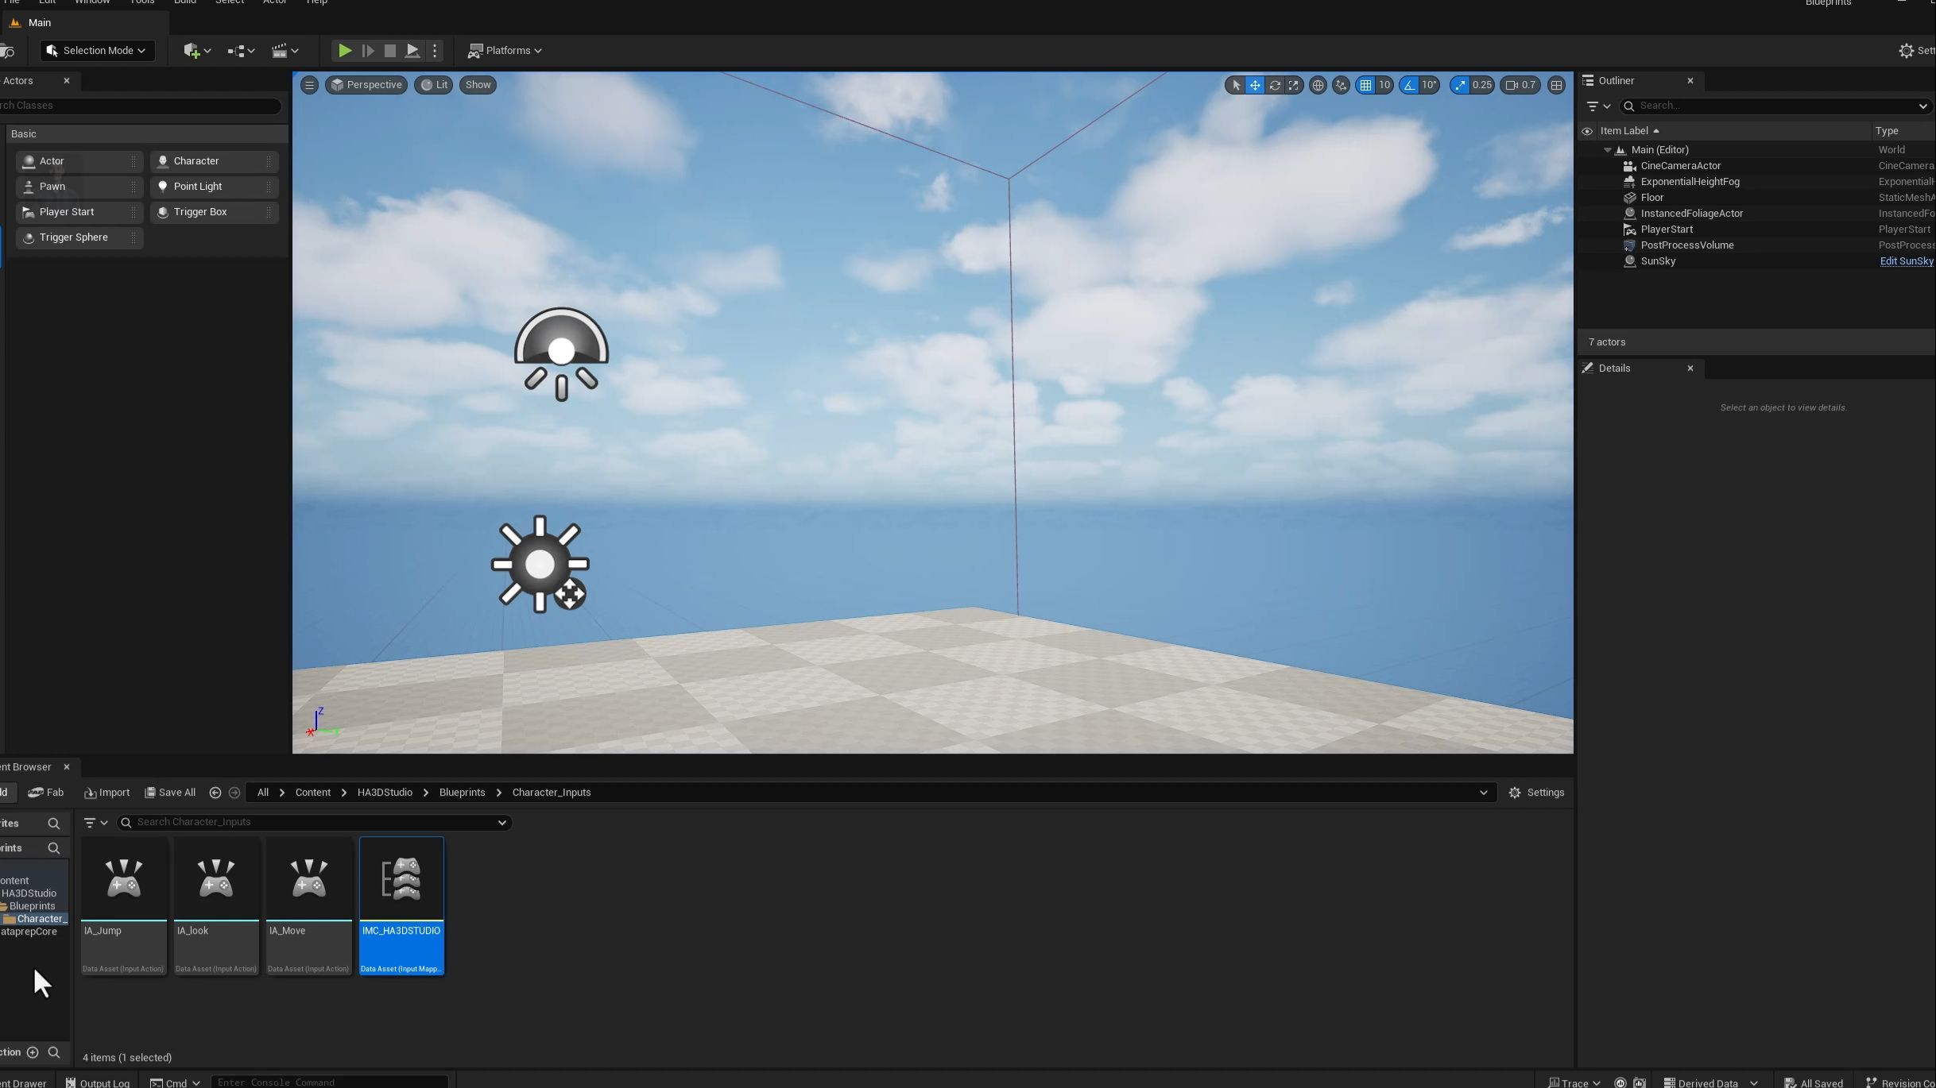Toggle rotation angle snapping

[x=1409, y=85]
